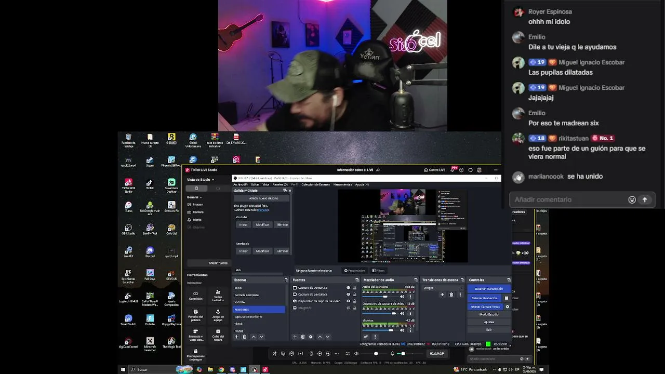
Task: Delete the selected scene with trash icon
Action: tap(245, 337)
